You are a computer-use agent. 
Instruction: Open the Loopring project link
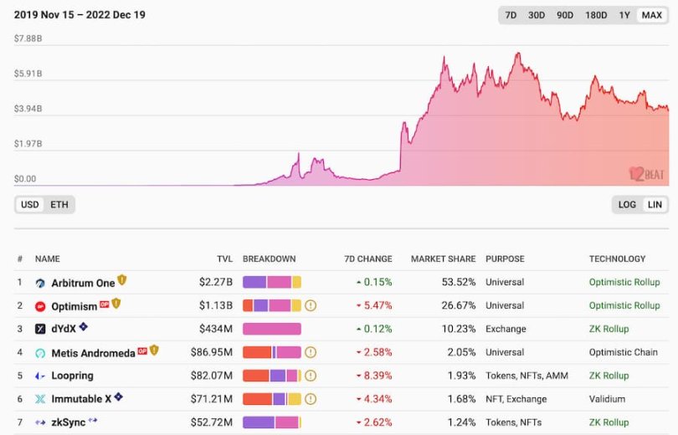[72, 376]
